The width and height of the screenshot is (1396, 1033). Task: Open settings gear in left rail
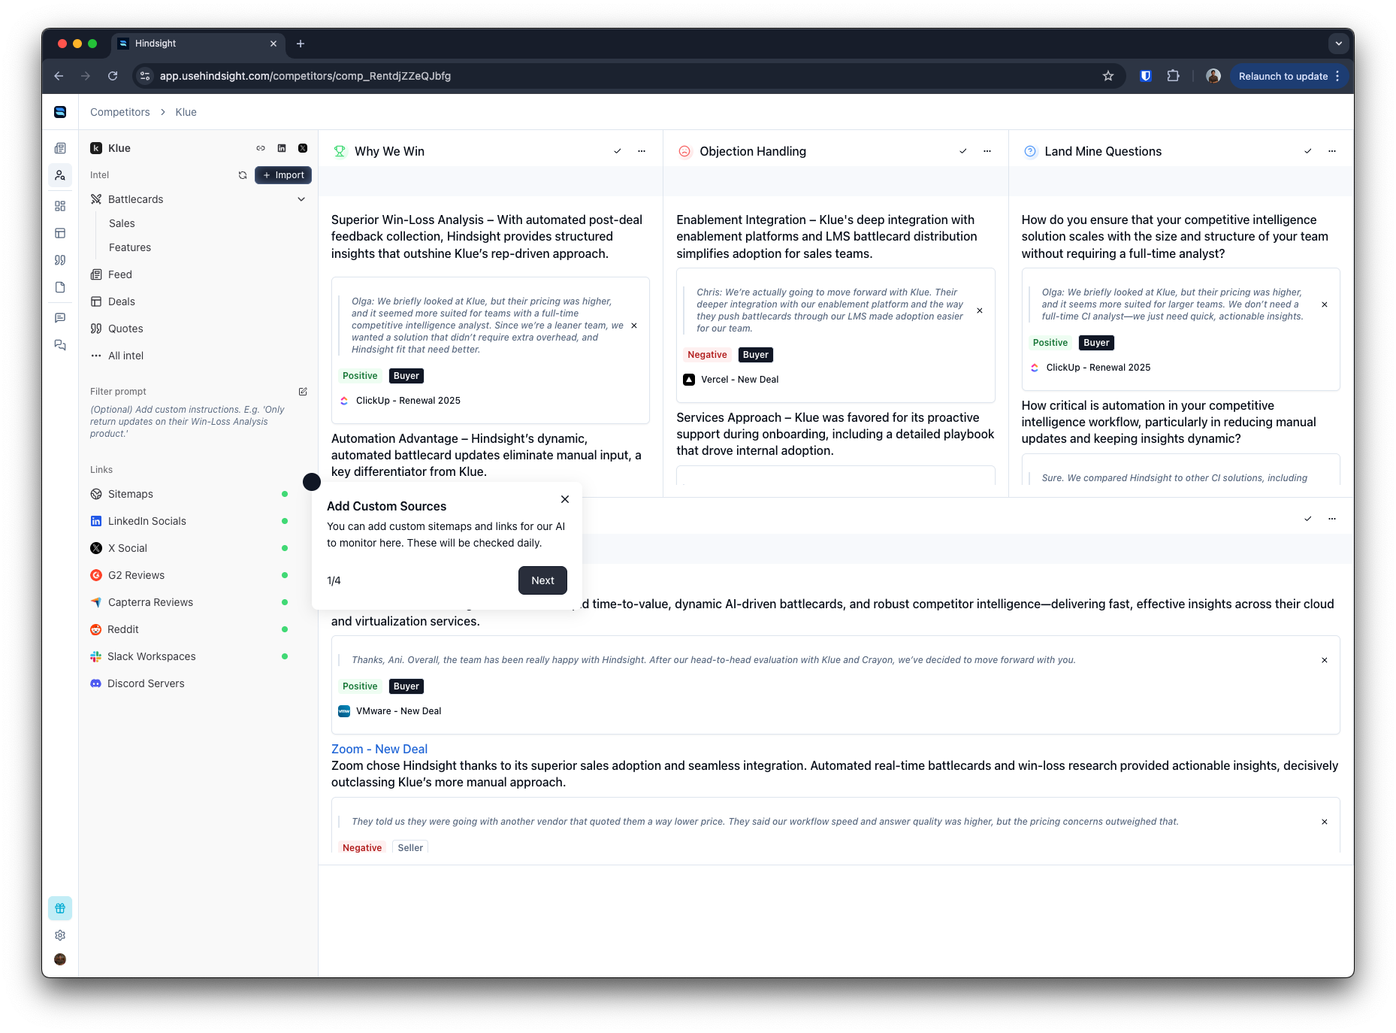click(x=60, y=935)
